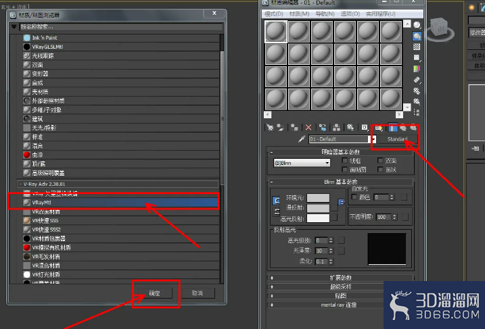Image resolution: width=485 pixels, height=329 pixels.
Task: Enable the 面状 faceted checkbox
Action: (380, 170)
